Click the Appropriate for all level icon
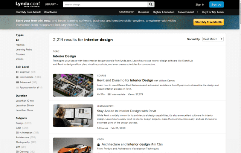241x153 pixels. click(17, 88)
